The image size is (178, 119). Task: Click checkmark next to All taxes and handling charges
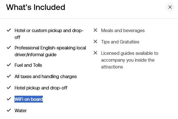[x=9, y=76]
